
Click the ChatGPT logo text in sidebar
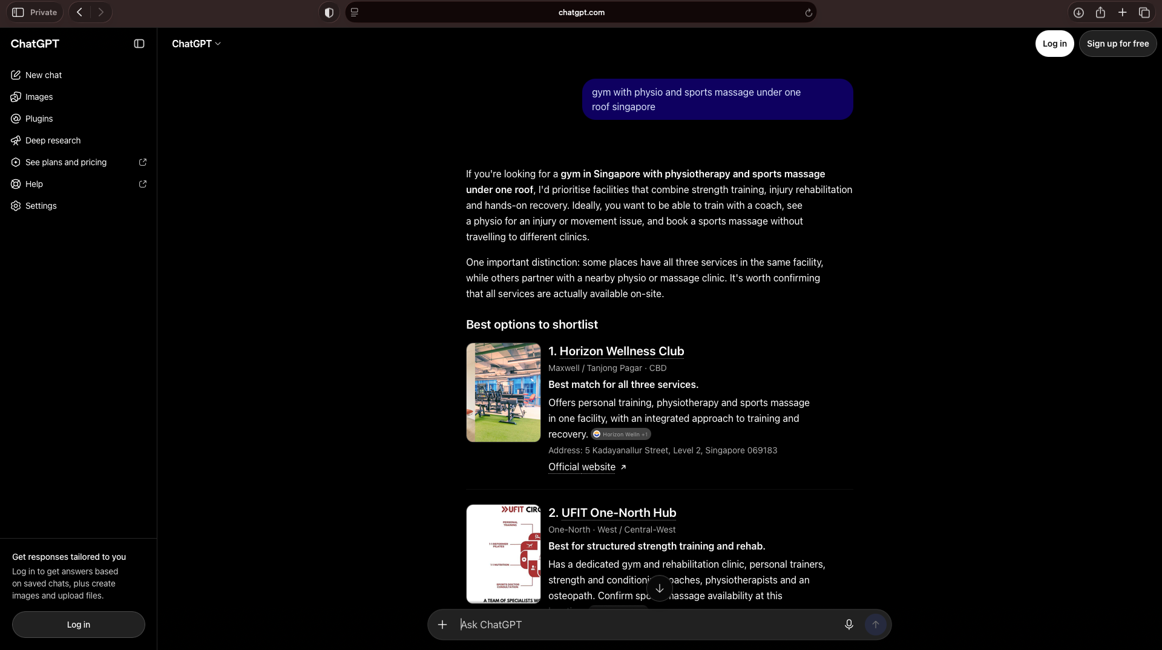coord(35,44)
